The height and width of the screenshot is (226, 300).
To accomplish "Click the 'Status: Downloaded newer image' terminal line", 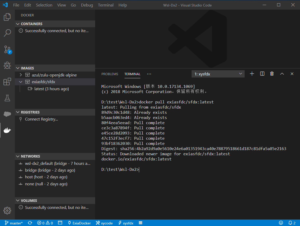I will (166, 154).
